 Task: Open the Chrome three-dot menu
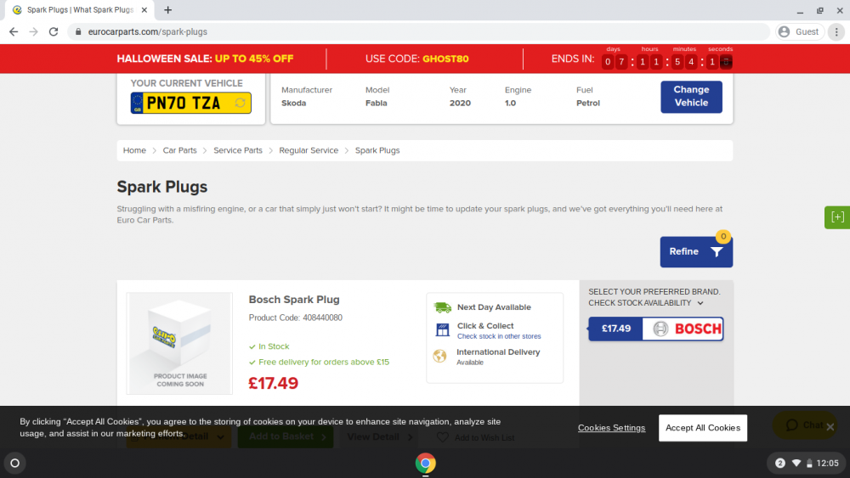[836, 32]
